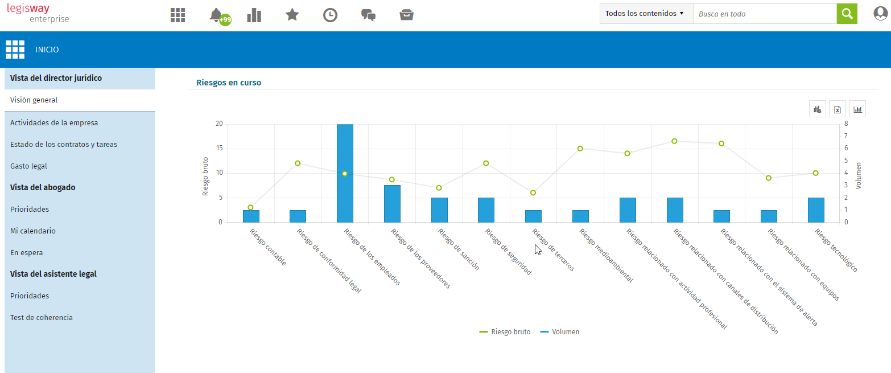Toggle 'Riesgo bruto' series in chart legend
Image resolution: width=891 pixels, height=373 pixels.
coord(505,332)
